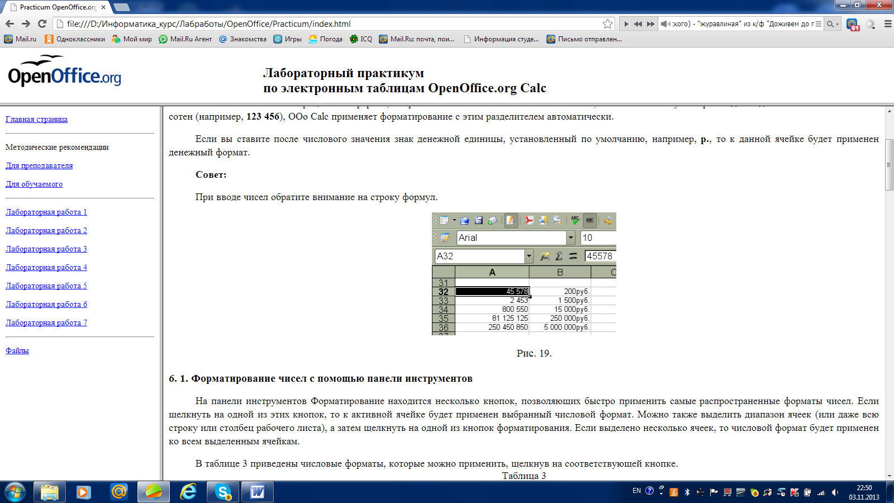Skip to previous track in toolbar player

pos(638,24)
